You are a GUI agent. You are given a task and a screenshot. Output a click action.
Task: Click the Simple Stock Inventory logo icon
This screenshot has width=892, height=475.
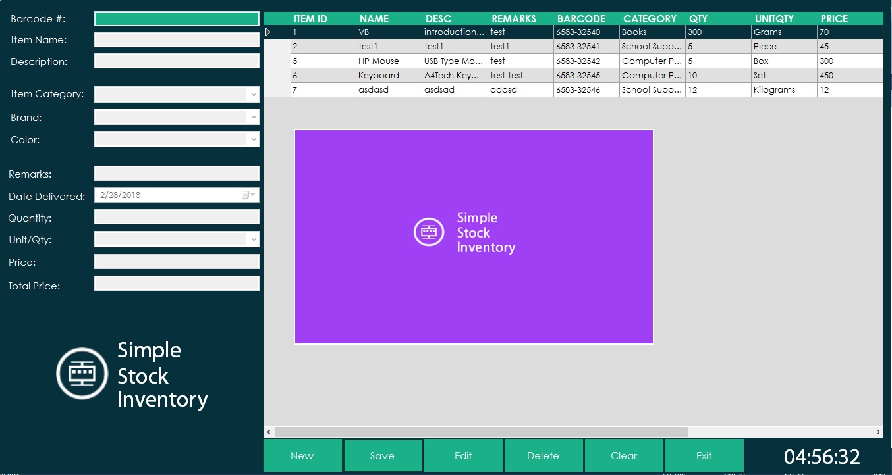pyautogui.click(x=82, y=374)
